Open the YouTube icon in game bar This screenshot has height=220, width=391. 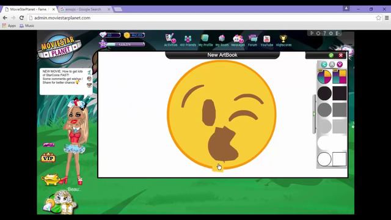tap(266, 40)
